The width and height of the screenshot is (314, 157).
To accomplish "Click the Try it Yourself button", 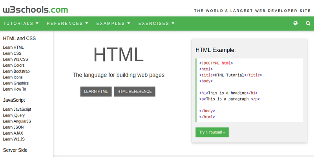I will tap(212, 132).
